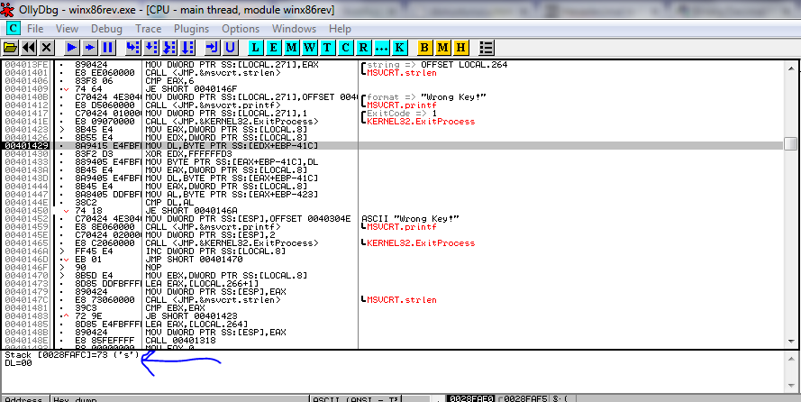
Task: Select INC DWORD PTR SS:[LOCAL.8] line
Action: [215, 251]
